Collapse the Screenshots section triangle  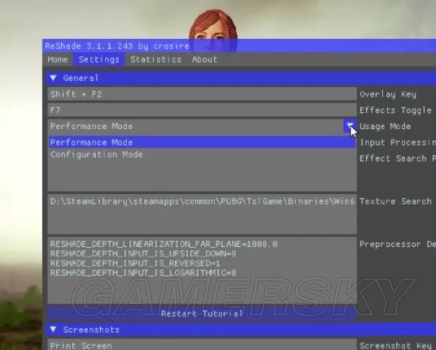click(x=53, y=329)
